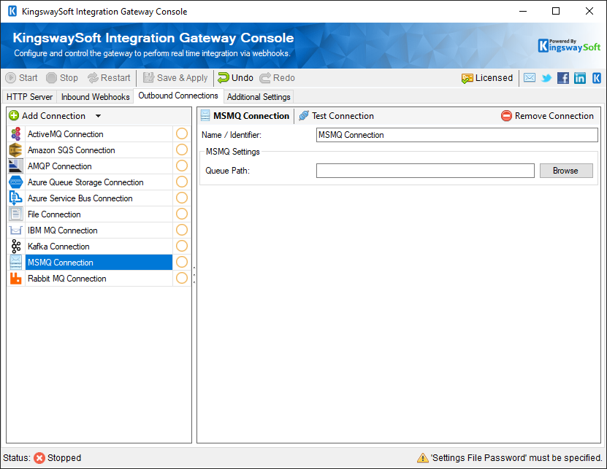Screen dimensions: 607x469
Task: Select AMQP Connection in the list
Action: coord(99,166)
